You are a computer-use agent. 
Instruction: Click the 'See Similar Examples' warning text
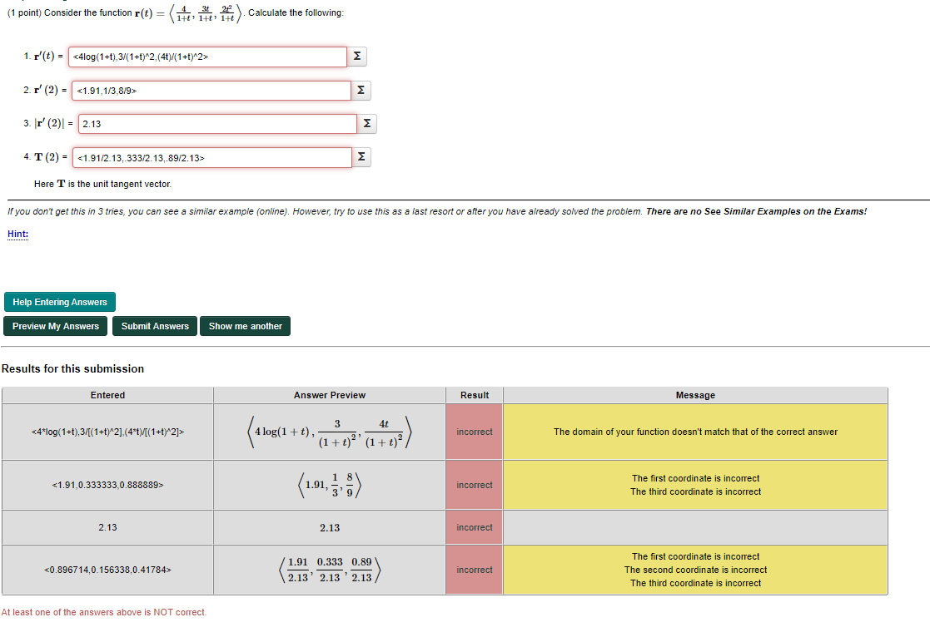[x=756, y=211]
